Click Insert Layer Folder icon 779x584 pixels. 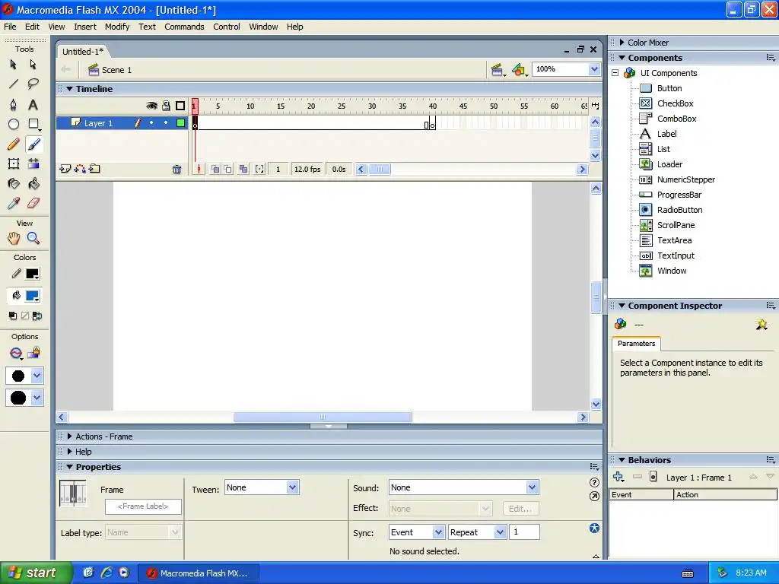point(94,169)
